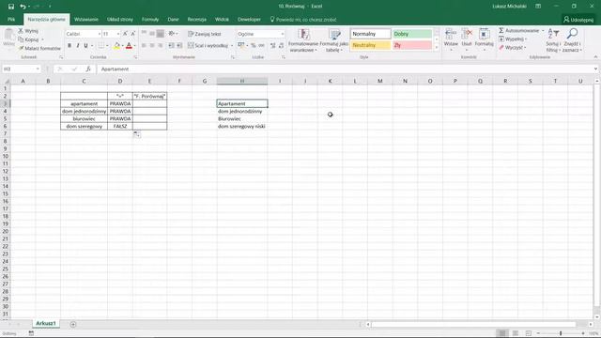601x338 pixels.
Task: Collapse the ribbon
Action: 595,57
